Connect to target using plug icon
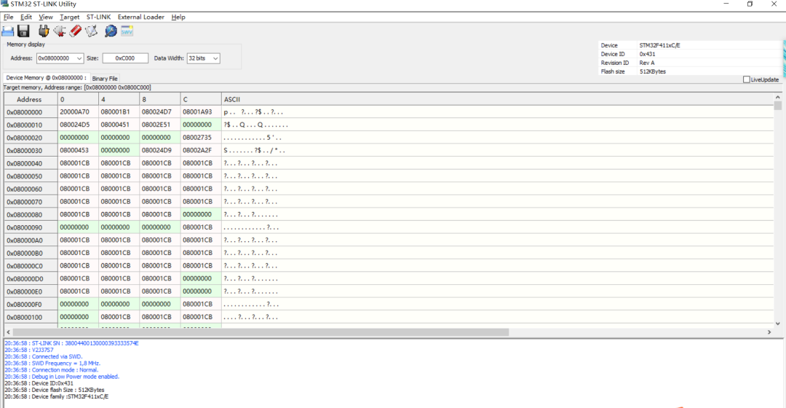Image resolution: width=786 pixels, height=408 pixels. click(x=44, y=31)
